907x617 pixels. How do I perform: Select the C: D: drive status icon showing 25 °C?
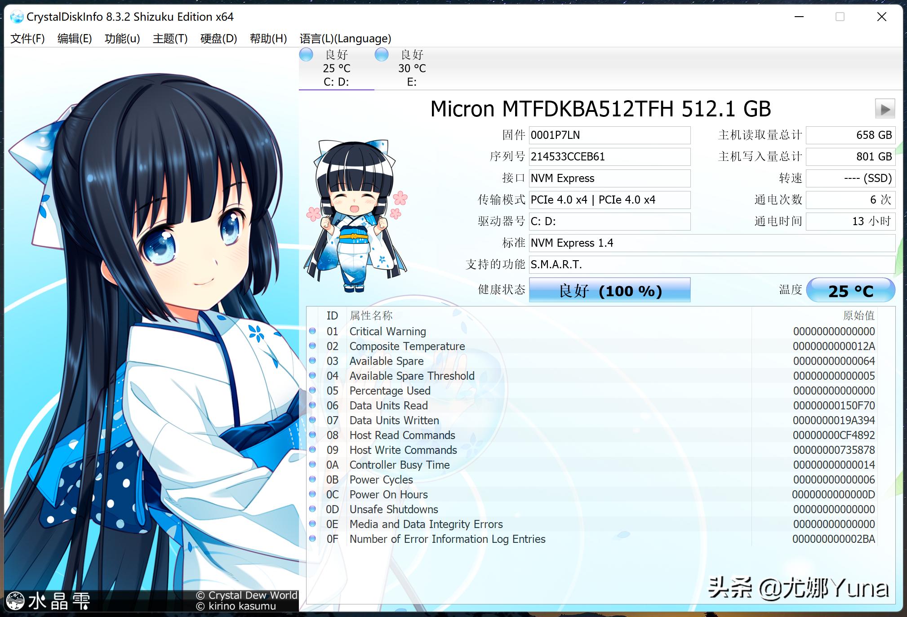tap(306, 54)
